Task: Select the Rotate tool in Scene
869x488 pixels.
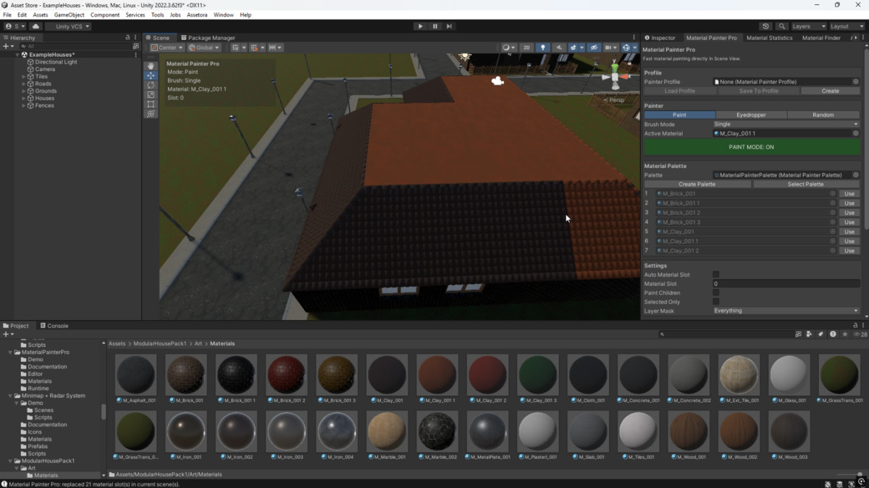Action: [151, 85]
